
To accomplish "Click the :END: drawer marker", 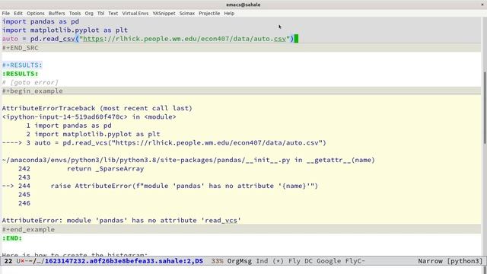I will point(12,238).
